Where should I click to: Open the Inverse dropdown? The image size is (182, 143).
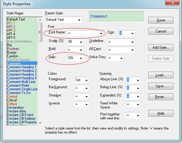(x=82, y=104)
